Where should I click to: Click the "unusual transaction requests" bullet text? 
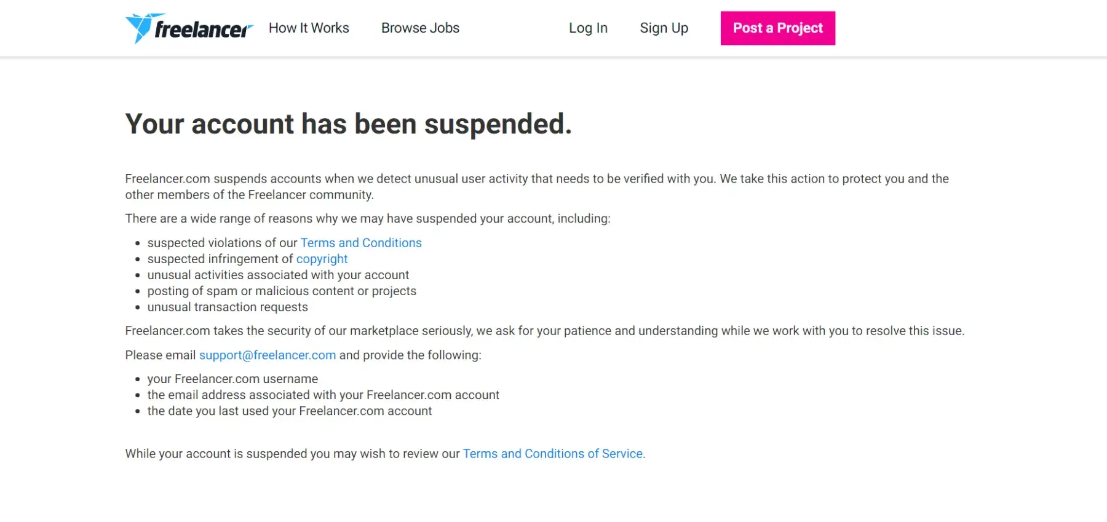tap(228, 307)
